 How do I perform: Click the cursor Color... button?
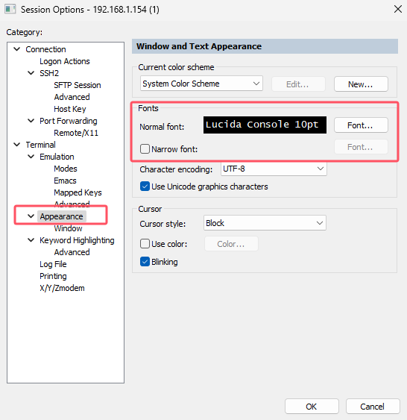point(231,244)
